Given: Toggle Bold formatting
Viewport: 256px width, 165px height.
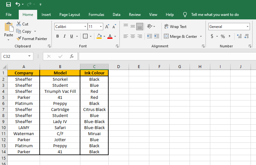Looking at the screenshot, I should point(57,36).
